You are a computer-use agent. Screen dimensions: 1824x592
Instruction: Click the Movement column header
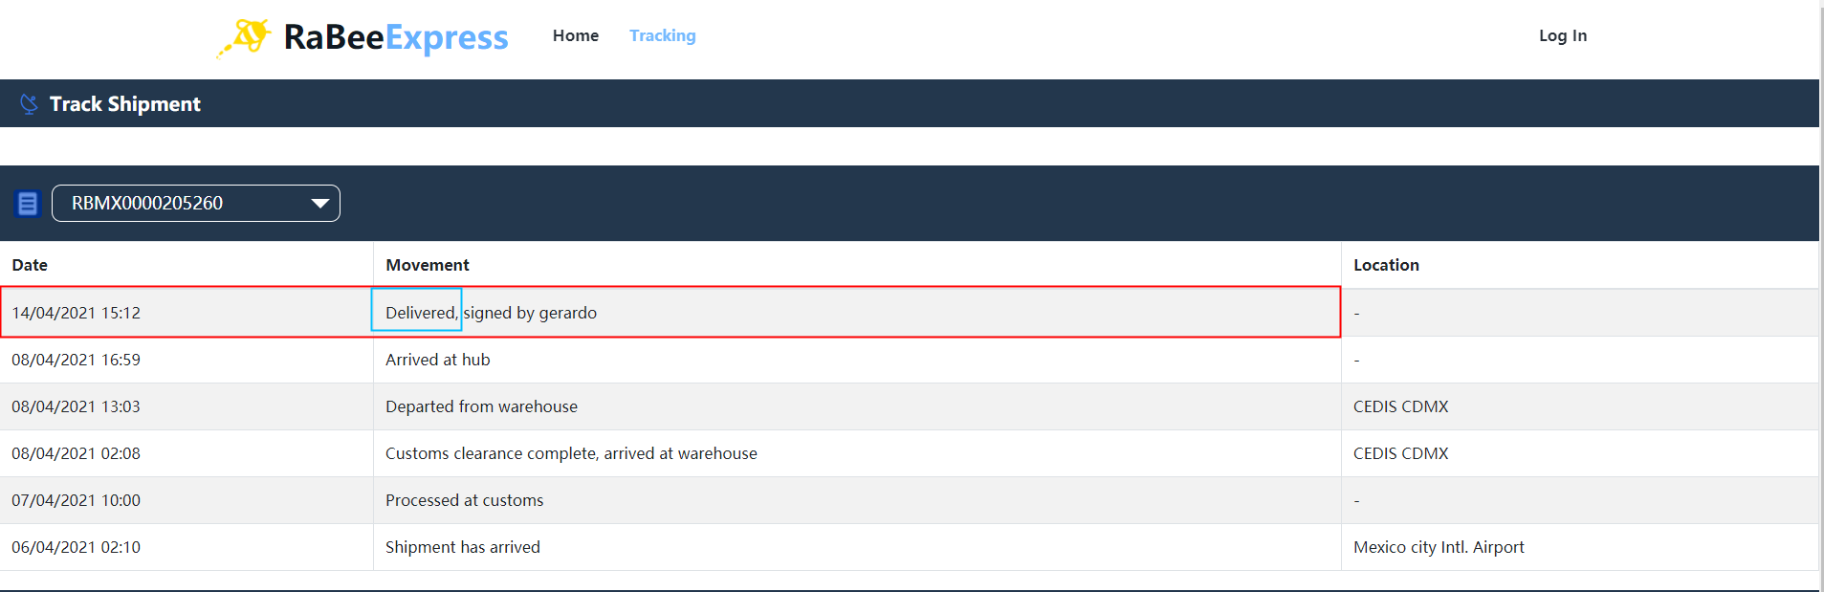(x=428, y=265)
